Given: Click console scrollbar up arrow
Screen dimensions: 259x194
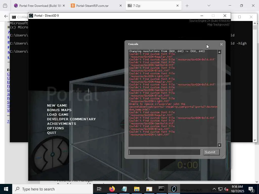Looking at the screenshot, I should [219, 52].
